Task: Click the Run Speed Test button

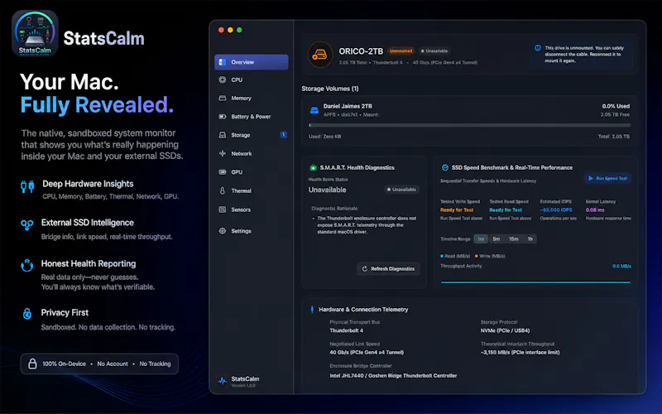Action: [x=607, y=178]
